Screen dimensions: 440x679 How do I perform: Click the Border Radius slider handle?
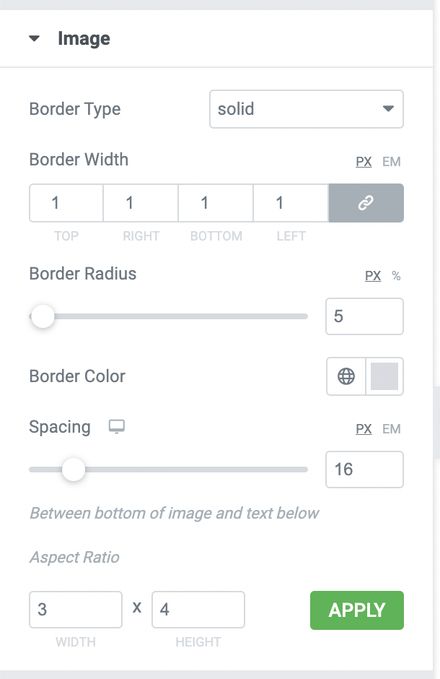[x=43, y=316]
